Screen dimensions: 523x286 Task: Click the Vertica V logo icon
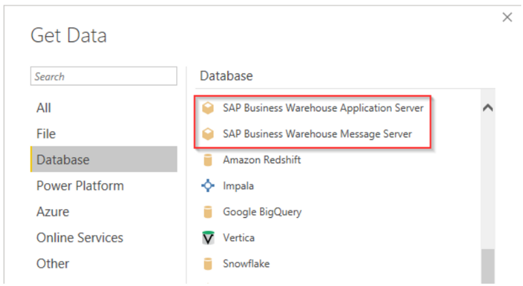point(208,238)
